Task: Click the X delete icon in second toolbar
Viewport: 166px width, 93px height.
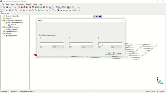Action: (24, 10)
